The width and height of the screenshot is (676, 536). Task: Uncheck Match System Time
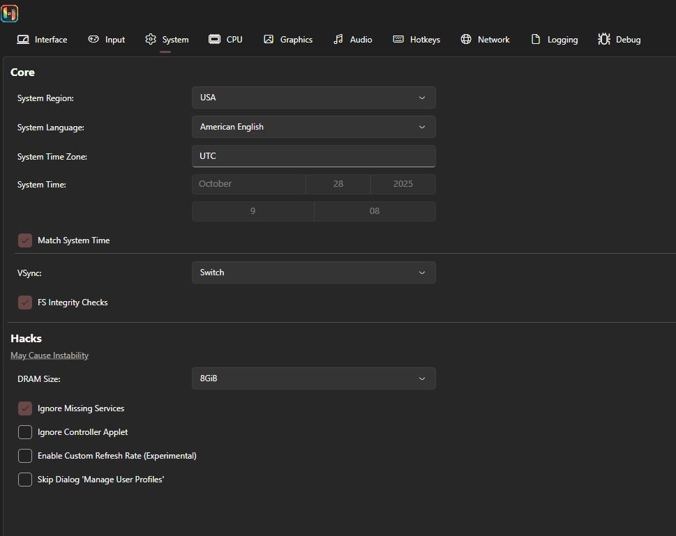pyautogui.click(x=25, y=240)
